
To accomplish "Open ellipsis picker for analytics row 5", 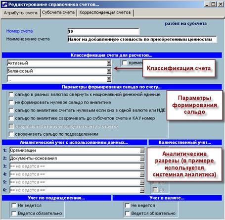I will click(142, 182).
